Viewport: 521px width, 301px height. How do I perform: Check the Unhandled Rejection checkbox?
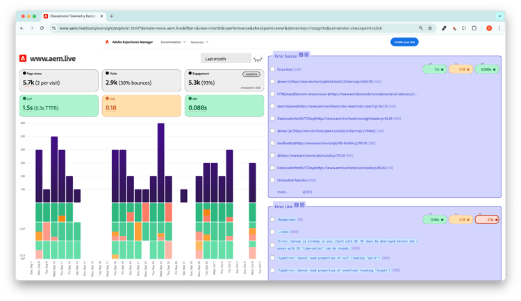(273, 180)
